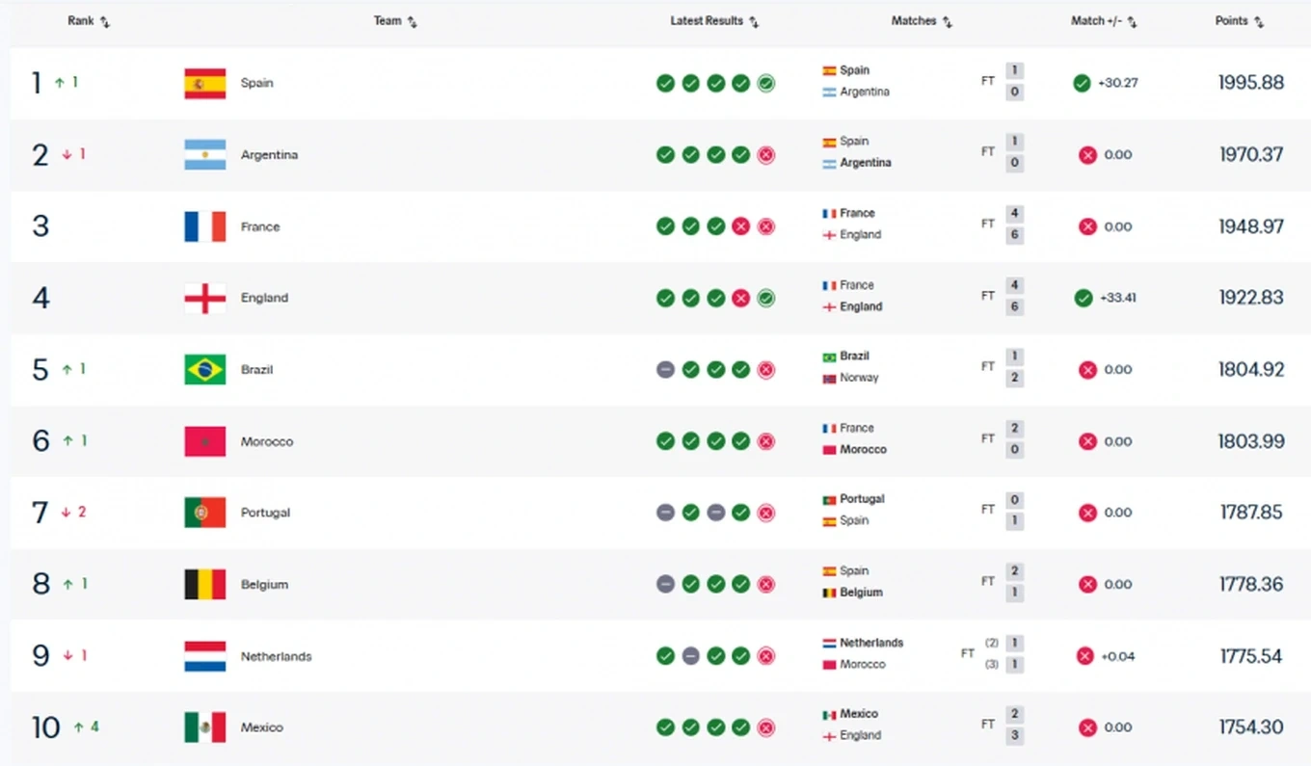
Task: Click Brazil's large flag in Team column
Action: (205, 370)
